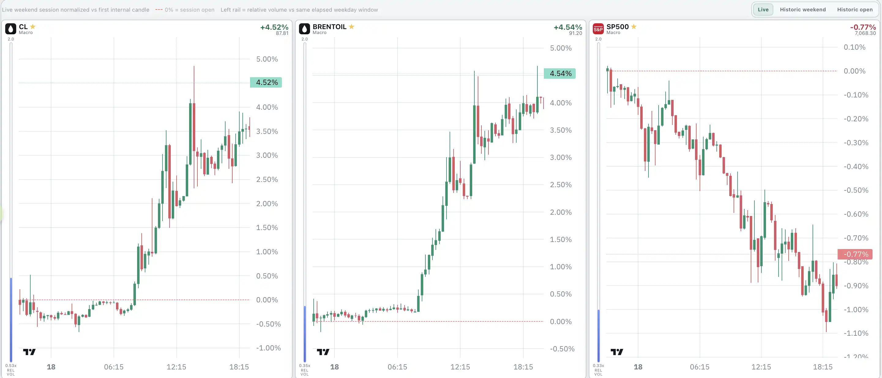The image size is (882, 378).
Task: Click the CL oil drop icon
Action: click(x=11, y=29)
